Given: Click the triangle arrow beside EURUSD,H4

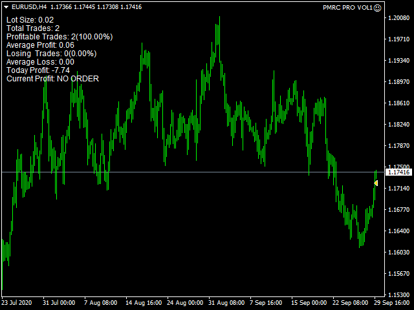Looking at the screenshot, I should click(x=6, y=7).
